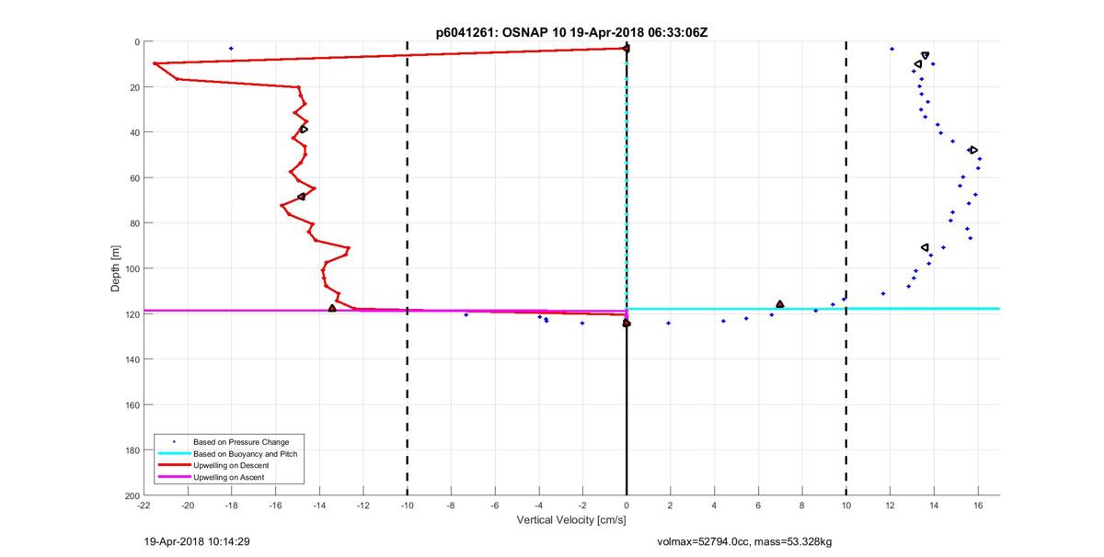The height and width of the screenshot is (557, 1104).
Task: Click the right-pointing triangle near 48 m depth
Action: pyautogui.click(x=973, y=150)
